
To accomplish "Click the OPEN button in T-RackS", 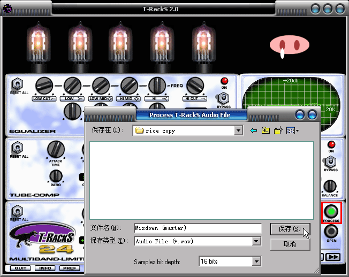I will (x=331, y=232).
